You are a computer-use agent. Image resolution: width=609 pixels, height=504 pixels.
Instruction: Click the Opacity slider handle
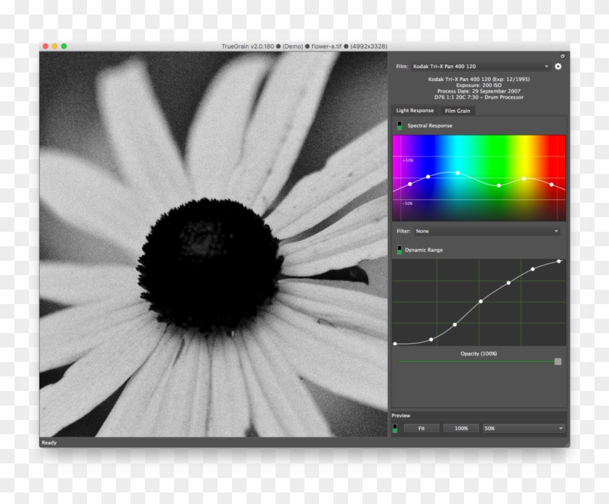click(558, 361)
